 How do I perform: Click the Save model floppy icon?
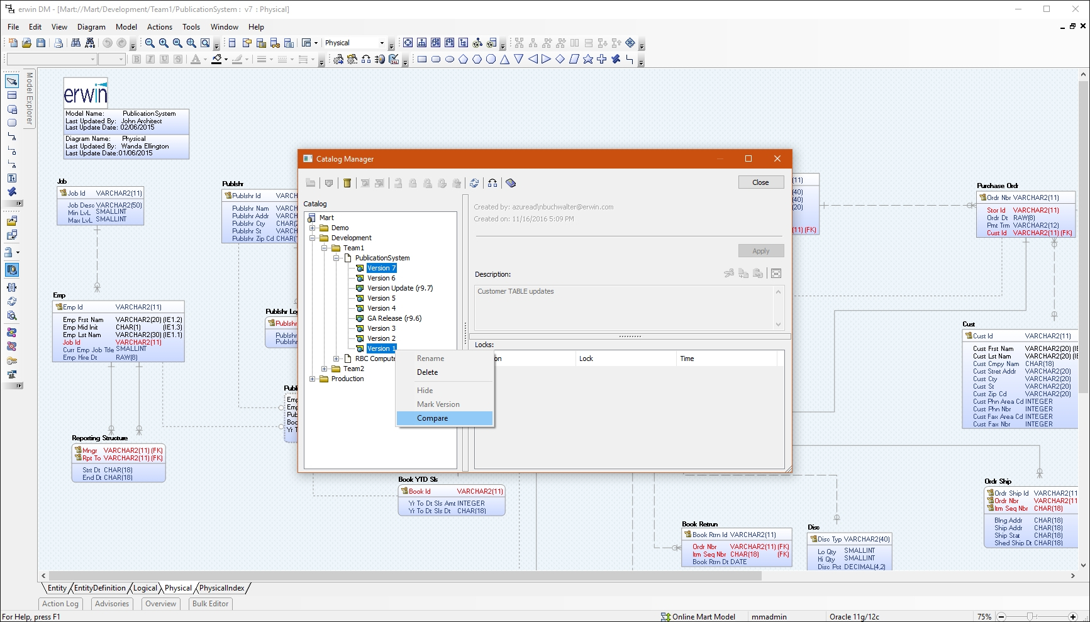(x=41, y=43)
